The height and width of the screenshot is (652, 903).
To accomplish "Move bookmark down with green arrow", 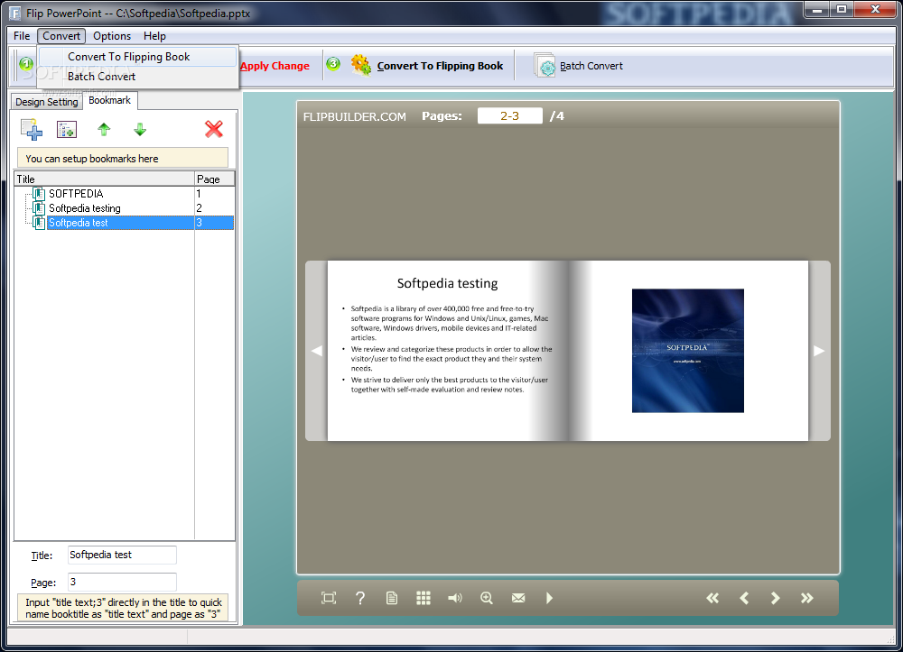I will click(x=140, y=129).
